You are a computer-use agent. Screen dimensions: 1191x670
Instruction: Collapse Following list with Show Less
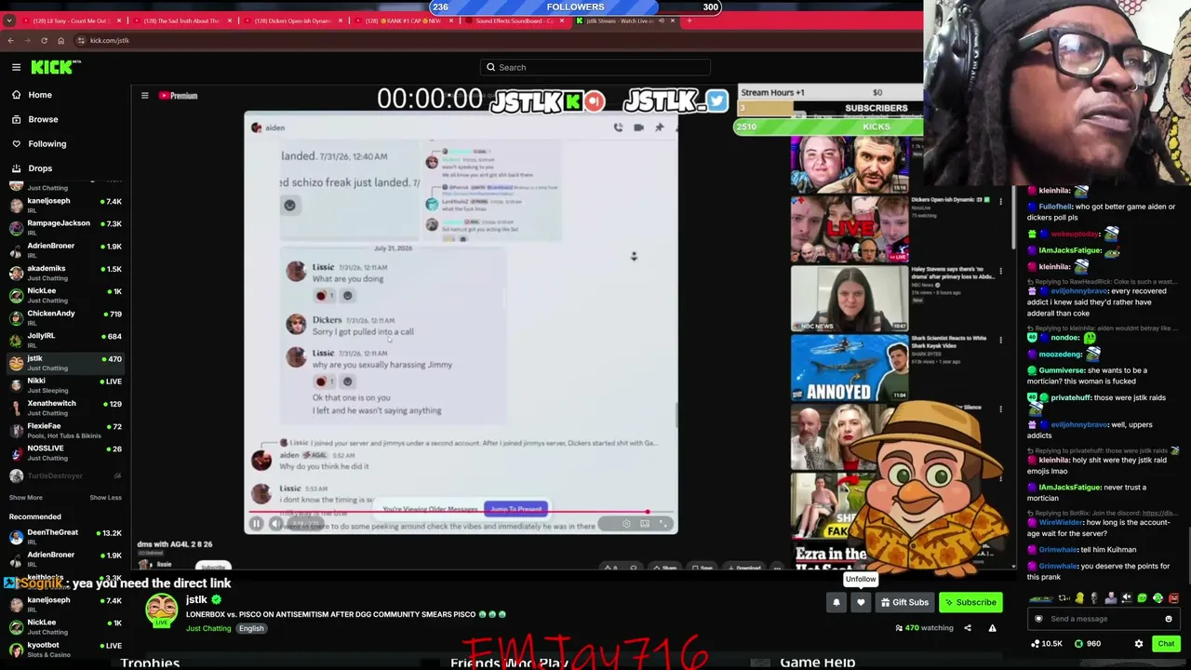pyautogui.click(x=105, y=498)
